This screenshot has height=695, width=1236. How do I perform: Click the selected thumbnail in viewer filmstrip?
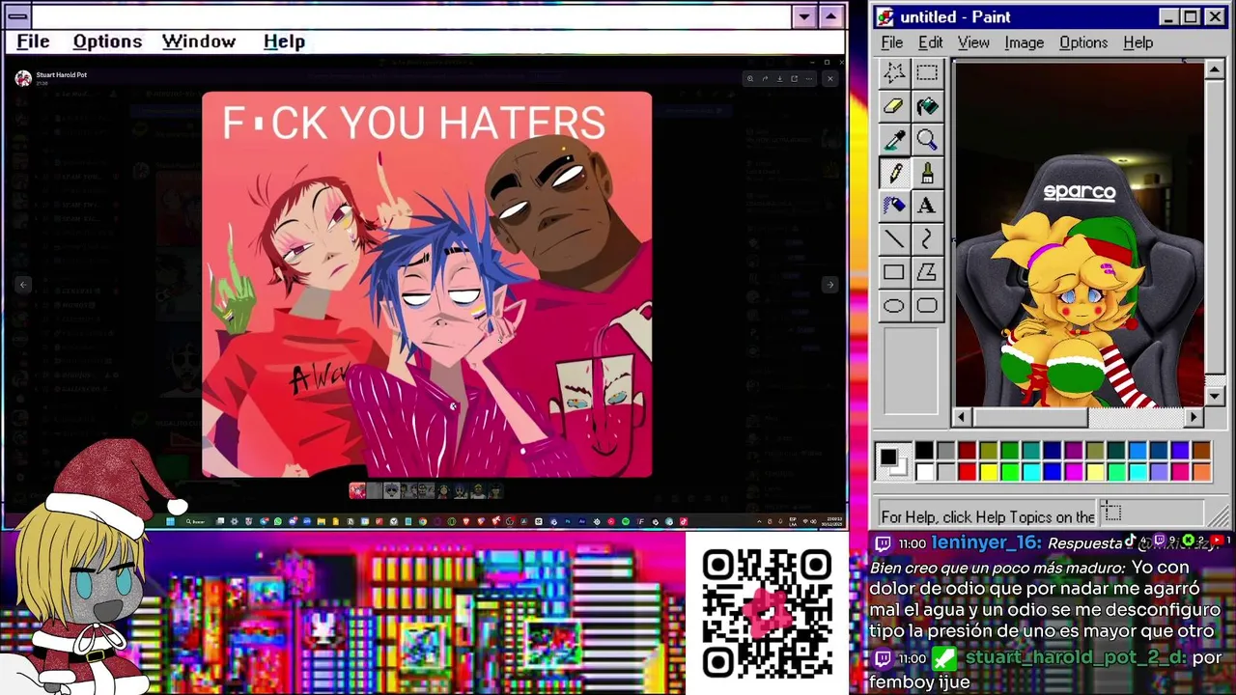tap(357, 491)
